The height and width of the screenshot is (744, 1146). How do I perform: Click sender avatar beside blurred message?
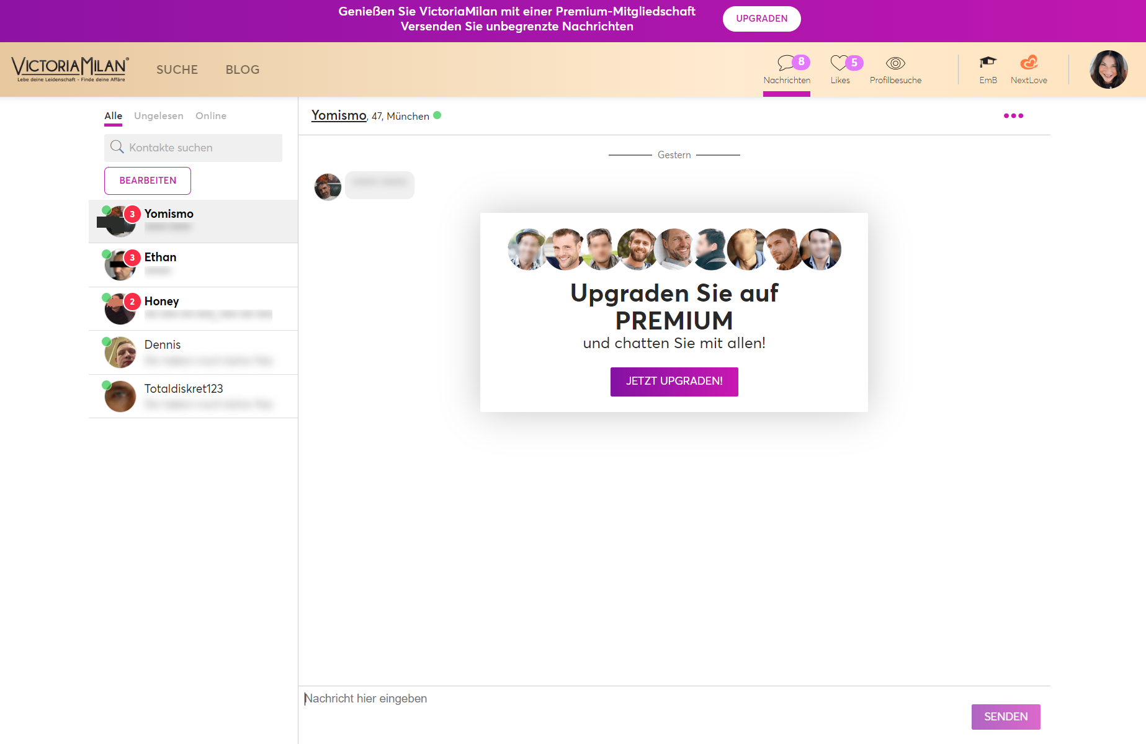(328, 187)
